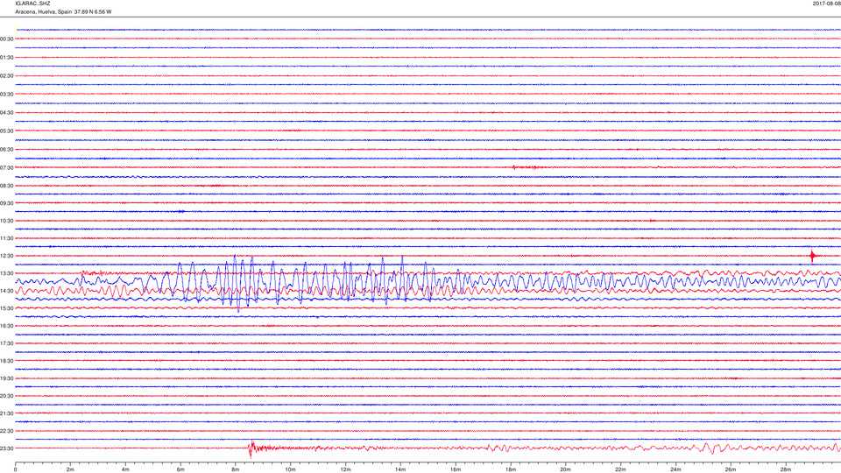841x473 pixels.
Task: Pick the 05:30 time label
Action: [x=6, y=131]
